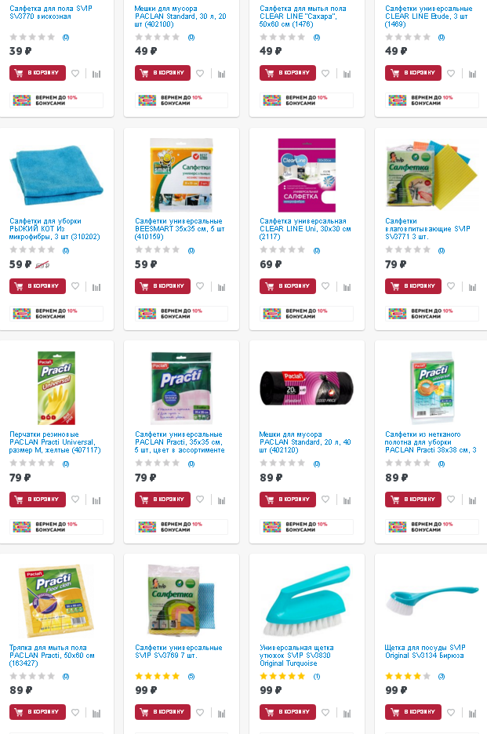
Task: Click the five-star rating of SVIP SV3769 napkins
Action: pyautogui.click(x=158, y=676)
